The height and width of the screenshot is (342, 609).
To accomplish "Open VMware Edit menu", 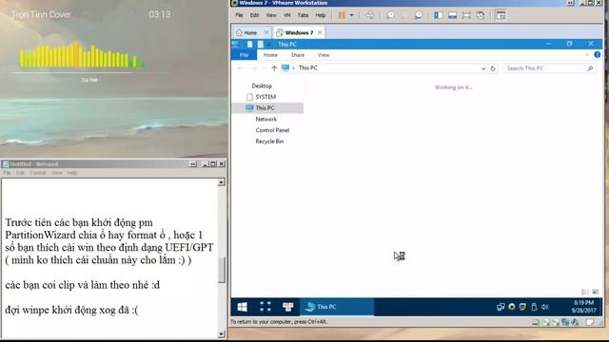I will (x=254, y=15).
